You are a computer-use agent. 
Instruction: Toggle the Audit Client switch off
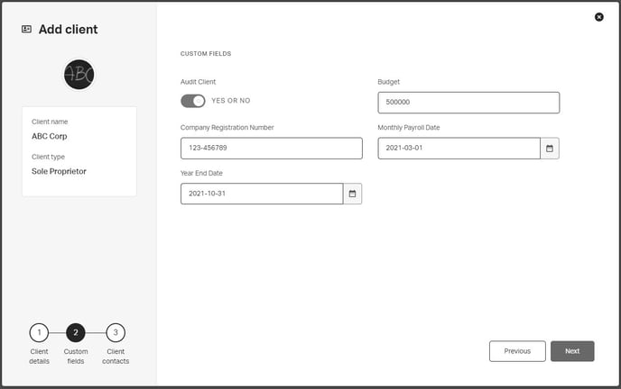[193, 101]
